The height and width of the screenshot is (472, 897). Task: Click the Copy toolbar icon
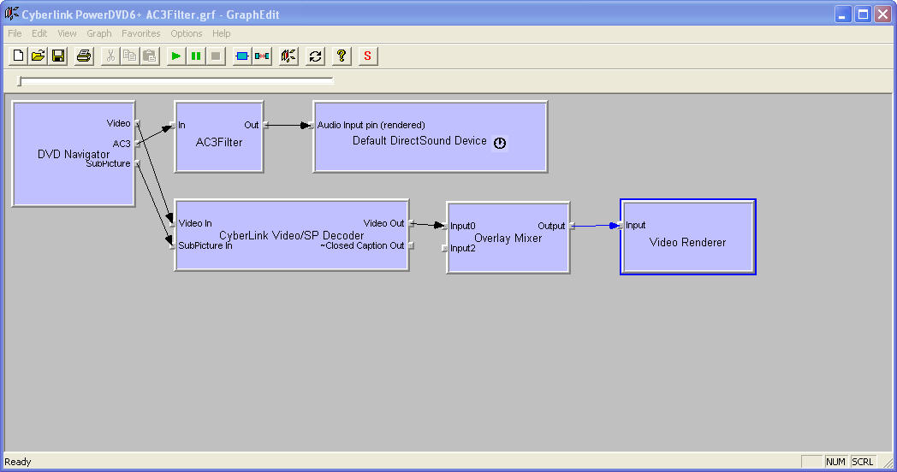point(130,56)
